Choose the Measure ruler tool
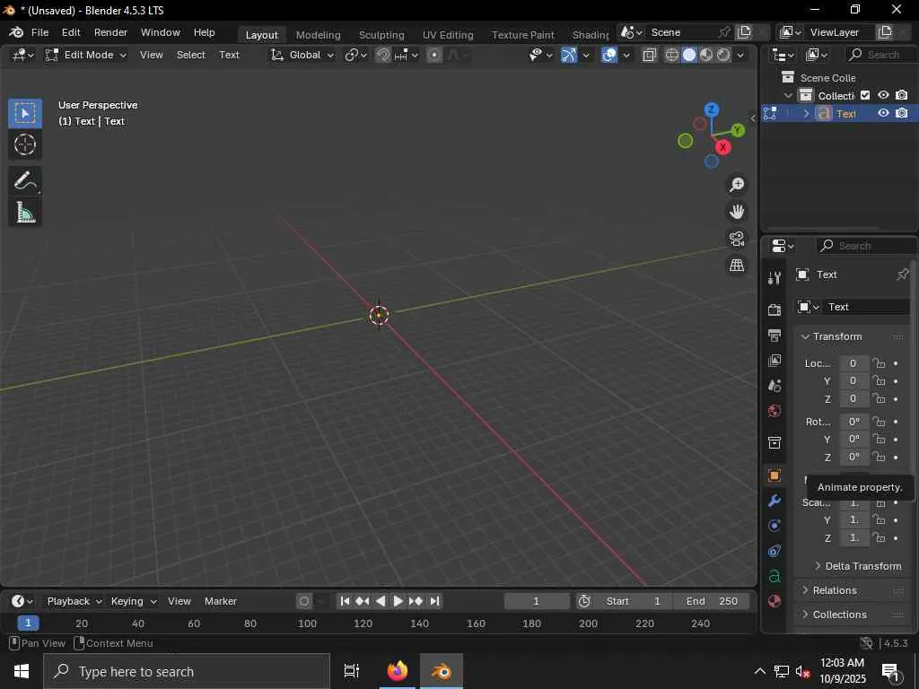This screenshot has width=919, height=689. pos(25,213)
